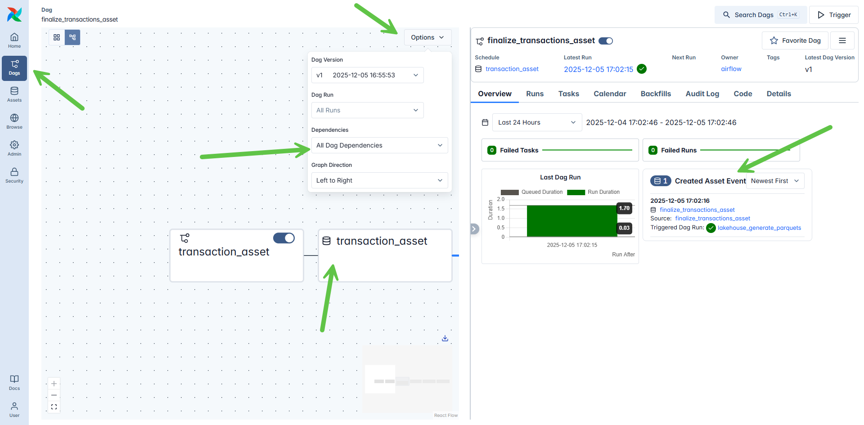Collapse the details panel with arrow handle
Screen dimensions: 864x425
474,229
